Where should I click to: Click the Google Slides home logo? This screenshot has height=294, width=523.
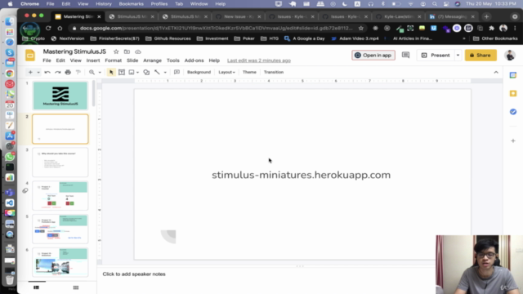[x=30, y=56]
